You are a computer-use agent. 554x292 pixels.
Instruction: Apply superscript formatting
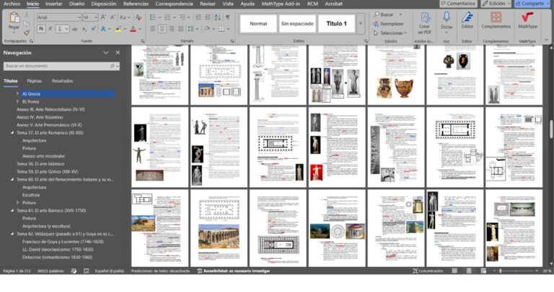(94, 29)
